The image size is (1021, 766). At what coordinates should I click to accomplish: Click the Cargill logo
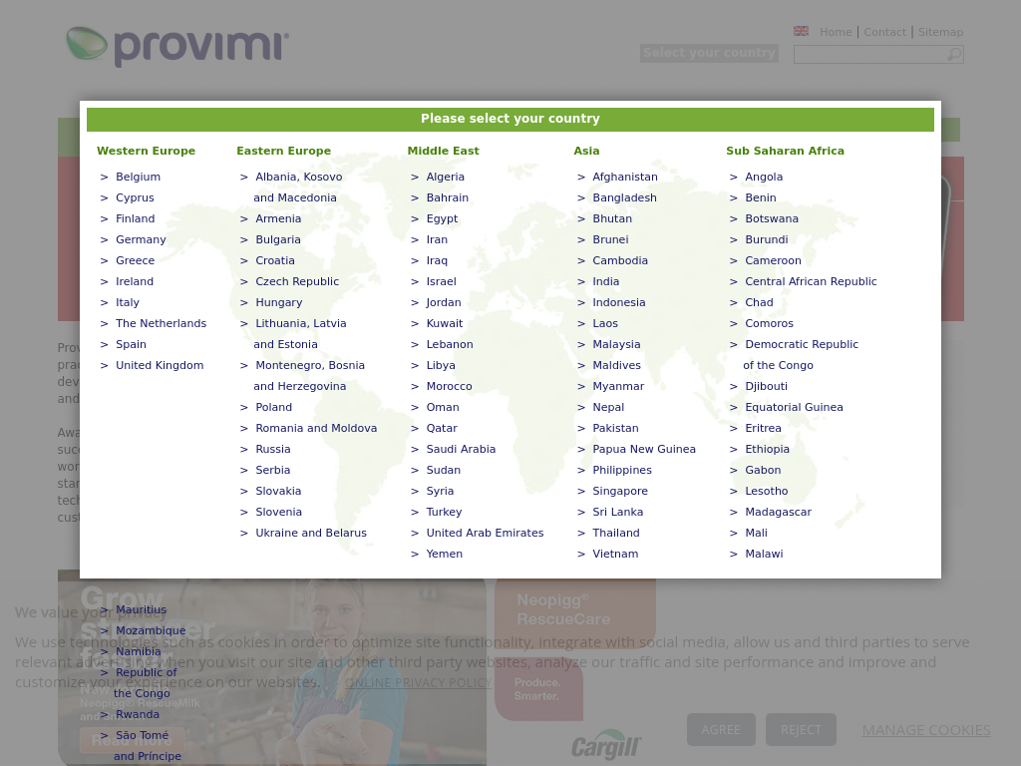605,745
